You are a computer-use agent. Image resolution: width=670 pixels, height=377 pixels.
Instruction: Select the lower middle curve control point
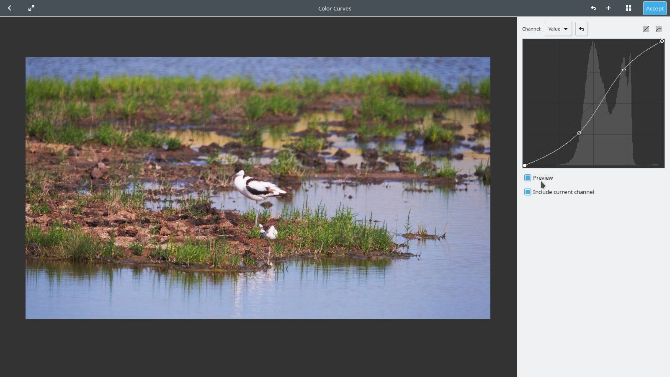pos(579,133)
